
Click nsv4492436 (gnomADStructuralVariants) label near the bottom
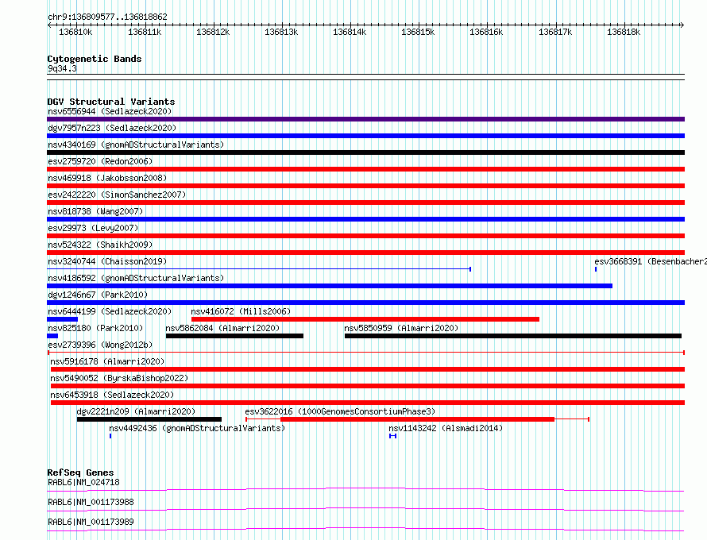(197, 428)
